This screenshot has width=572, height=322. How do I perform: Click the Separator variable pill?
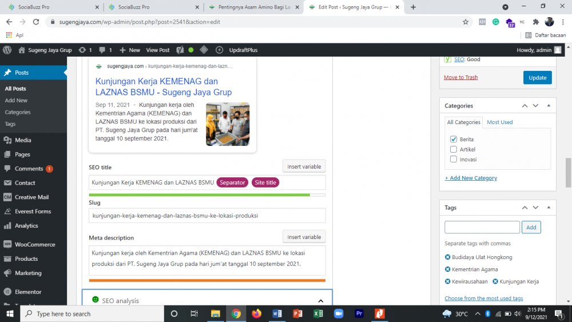click(232, 182)
